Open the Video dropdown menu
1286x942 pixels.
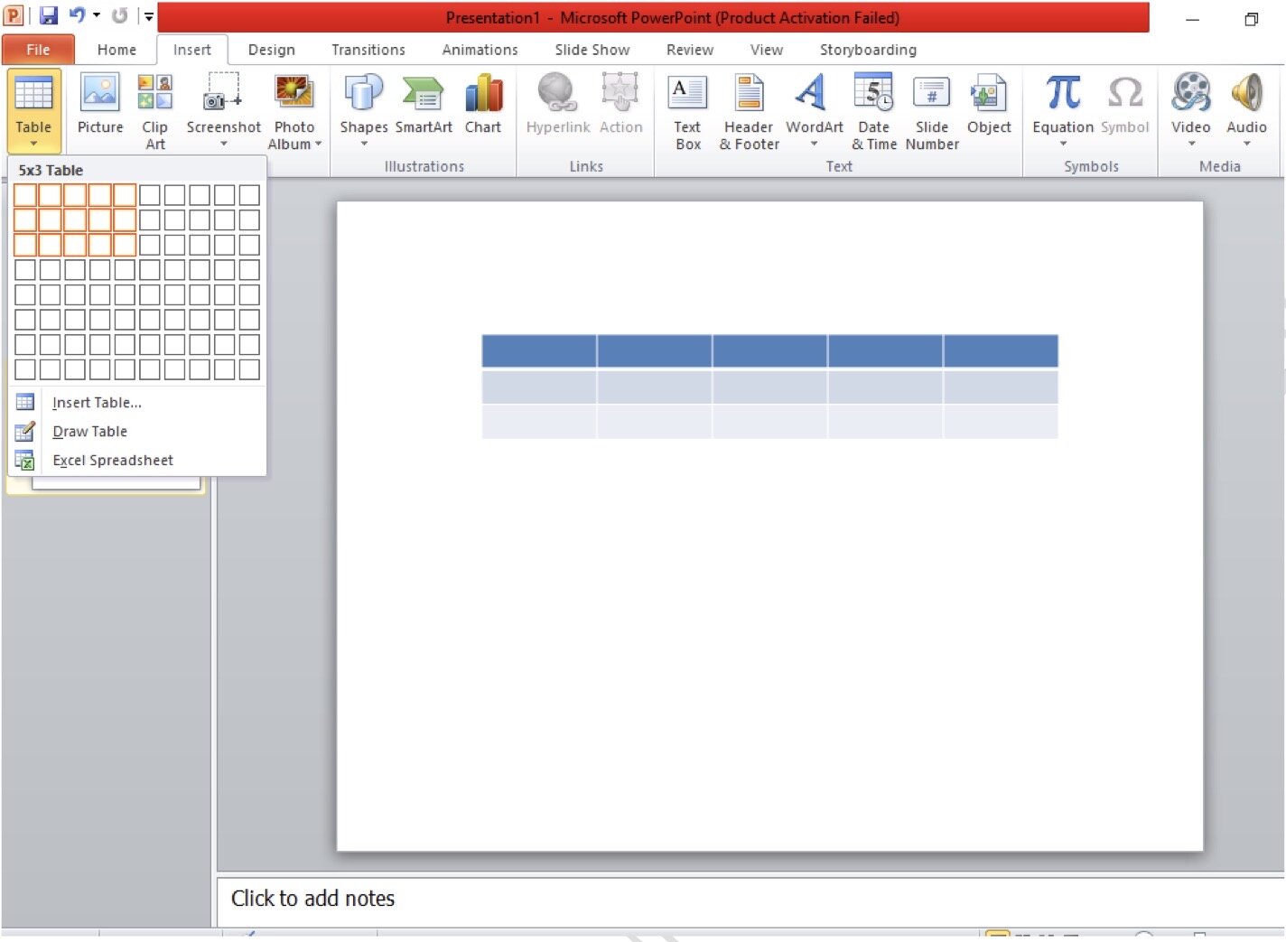coord(1191,144)
